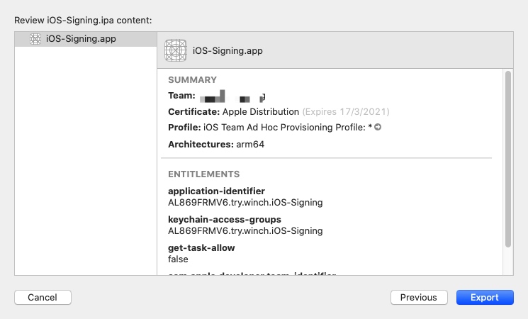Open provisioning profile via arrow icon

point(378,127)
